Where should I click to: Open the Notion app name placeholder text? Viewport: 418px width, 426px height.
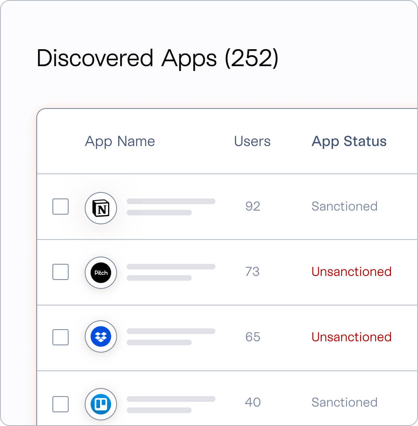[171, 207]
